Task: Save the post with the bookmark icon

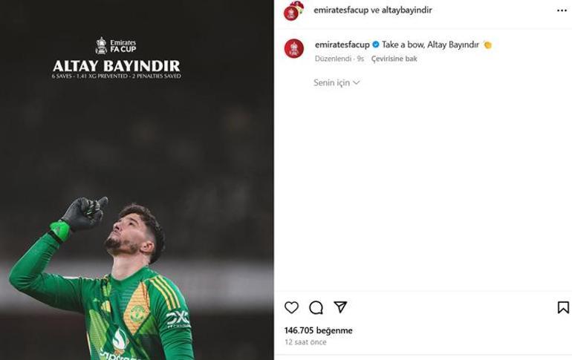Action: [563, 307]
